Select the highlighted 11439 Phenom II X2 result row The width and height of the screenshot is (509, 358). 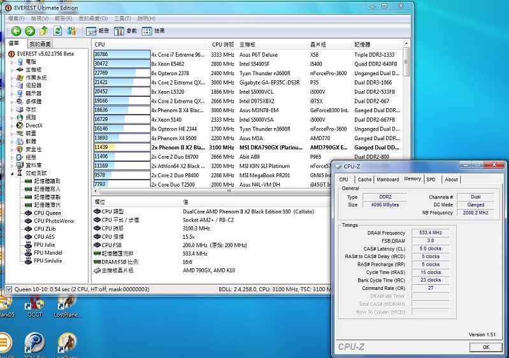coord(247,147)
